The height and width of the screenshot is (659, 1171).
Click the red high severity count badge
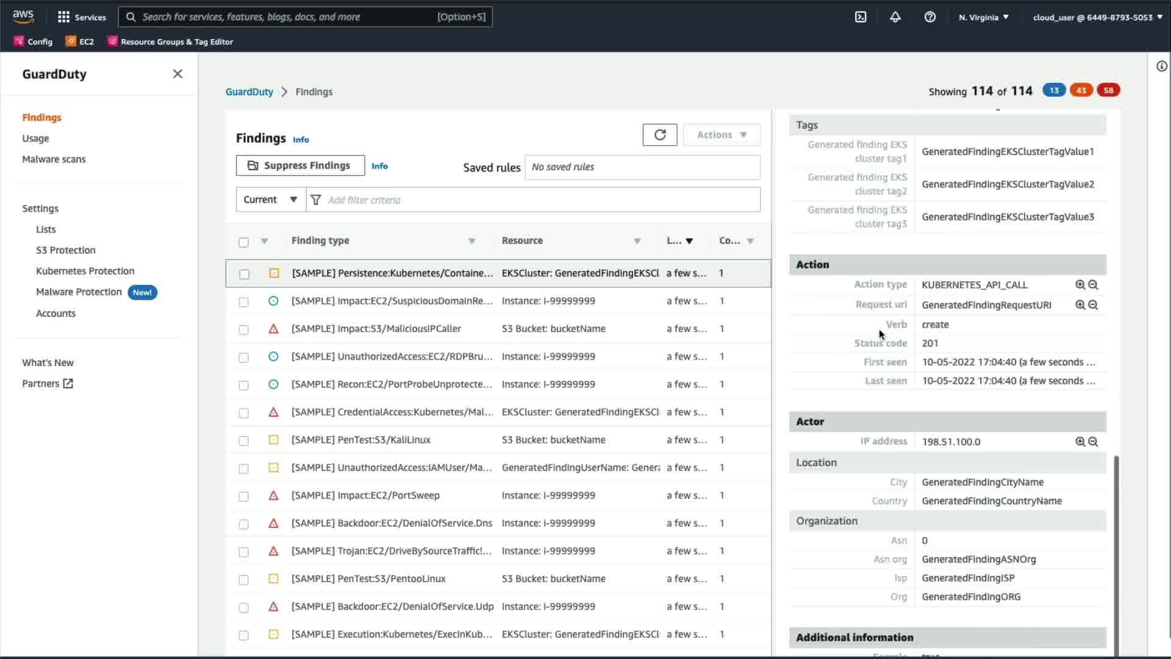1108,90
